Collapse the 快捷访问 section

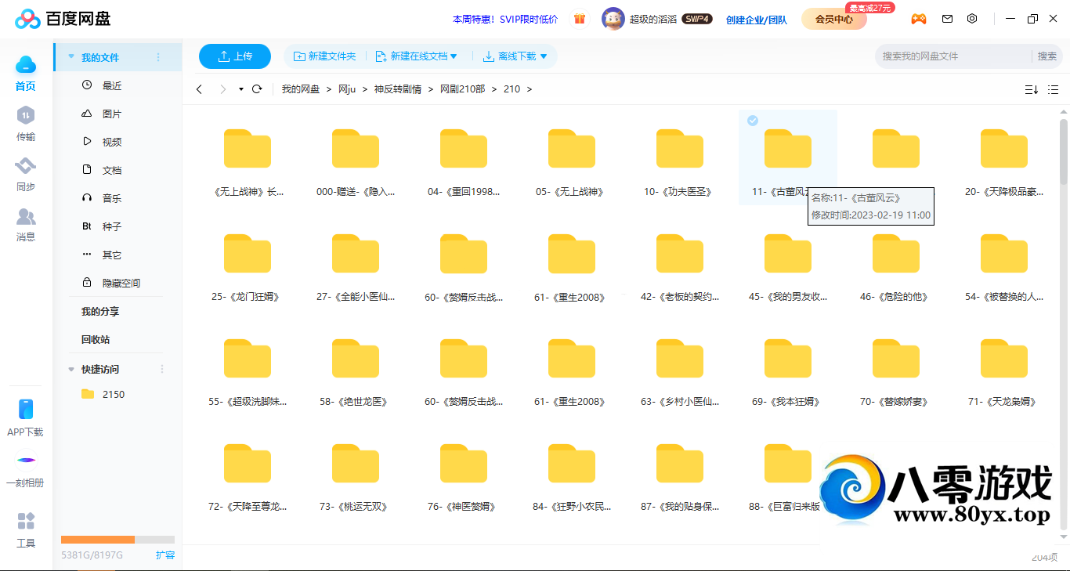[71, 369]
